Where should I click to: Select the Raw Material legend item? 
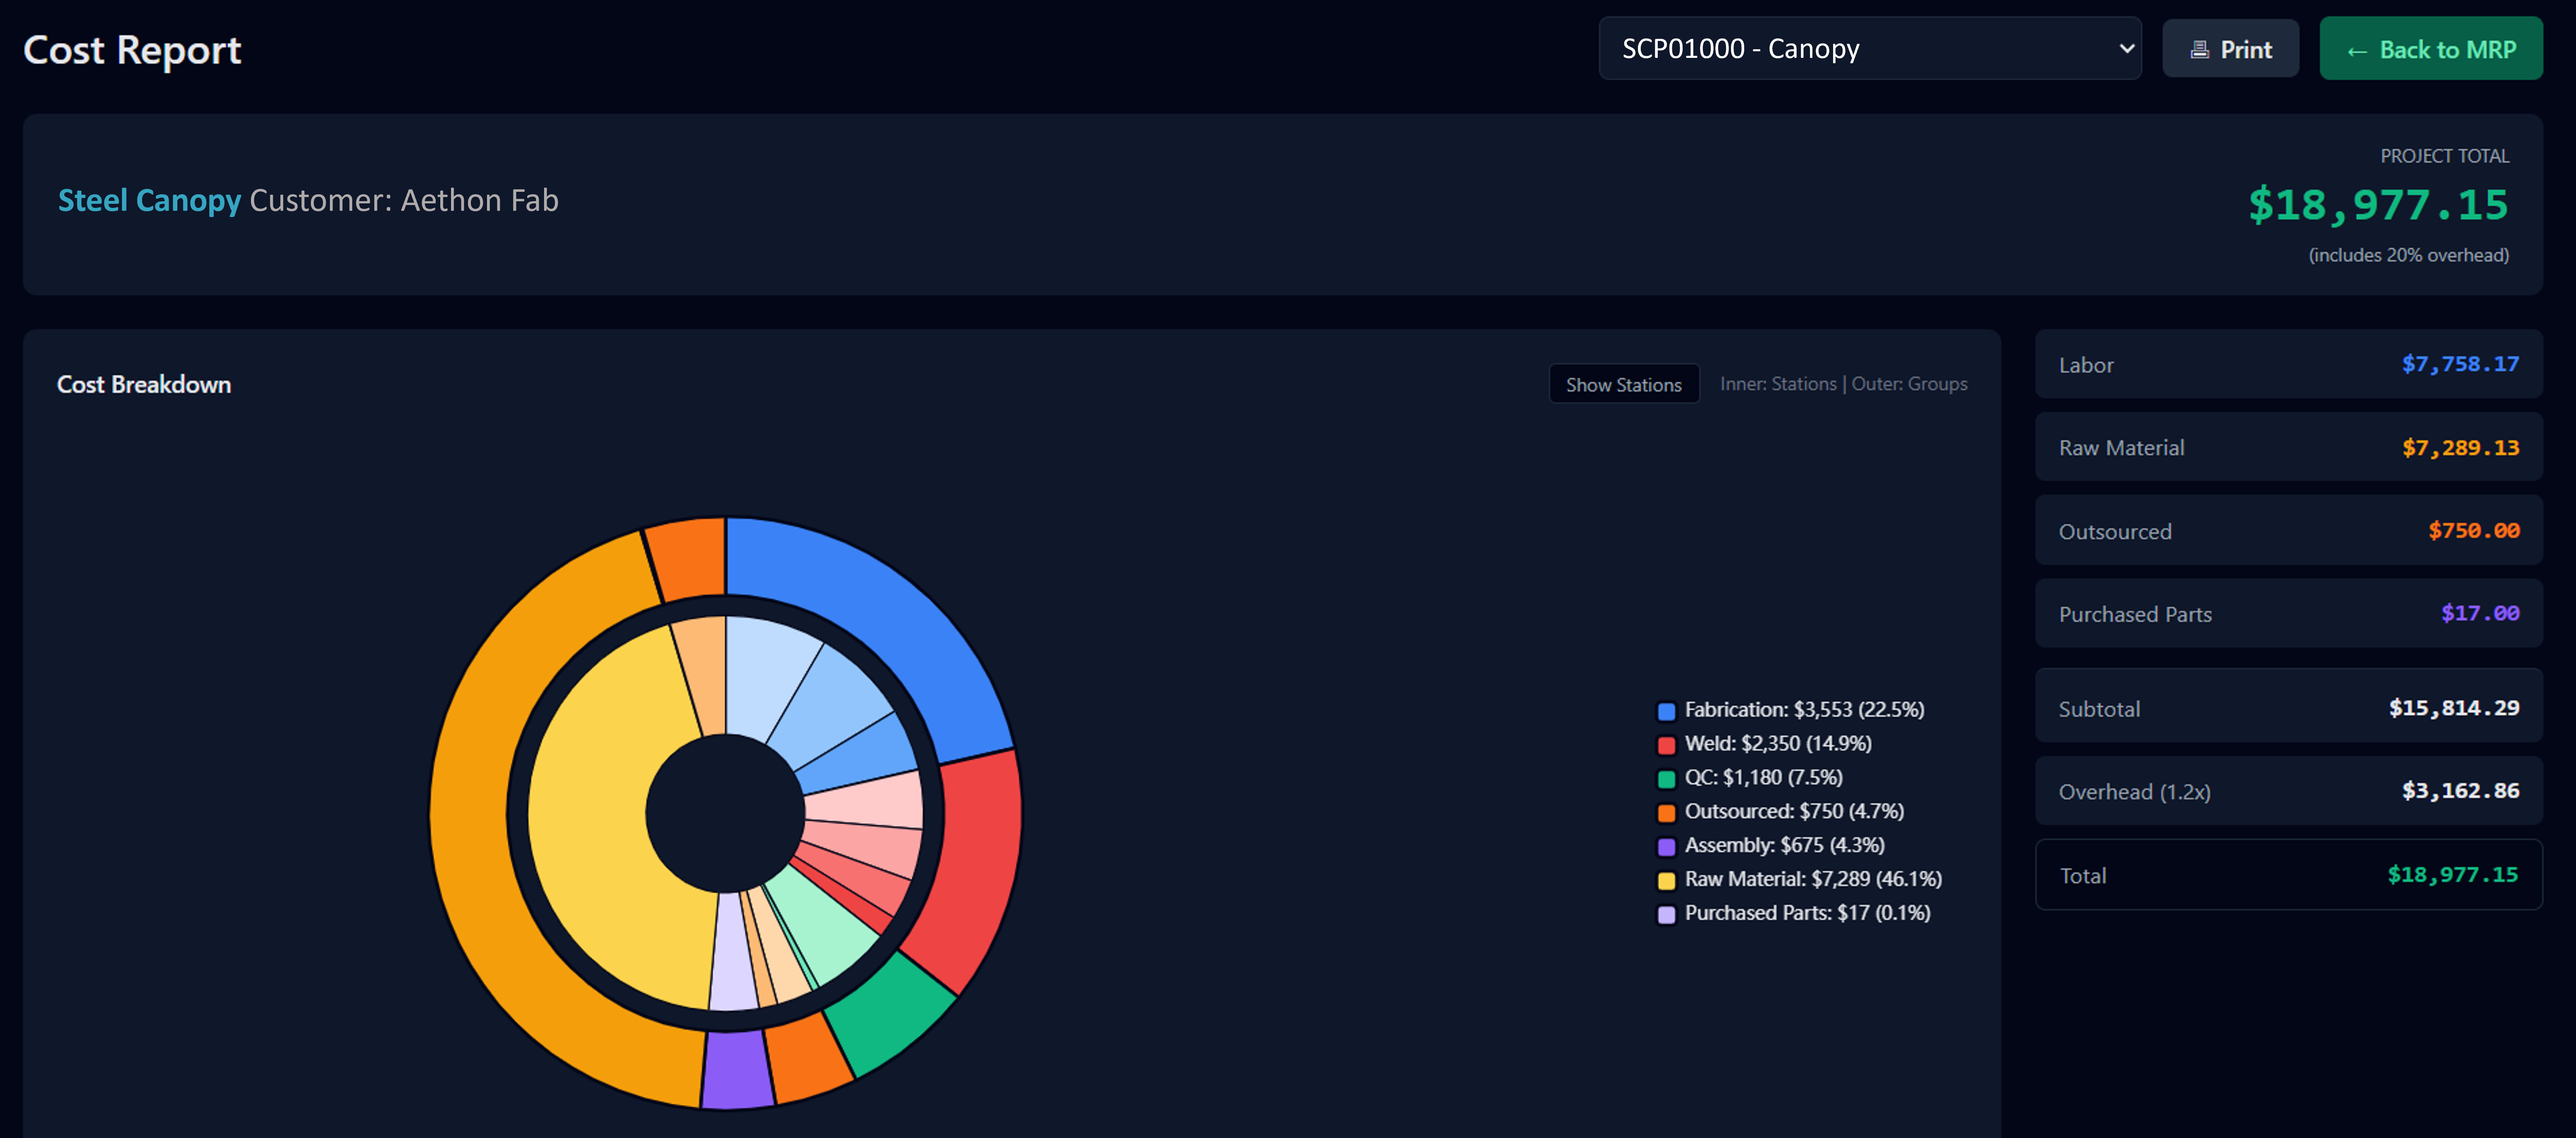(1800, 879)
